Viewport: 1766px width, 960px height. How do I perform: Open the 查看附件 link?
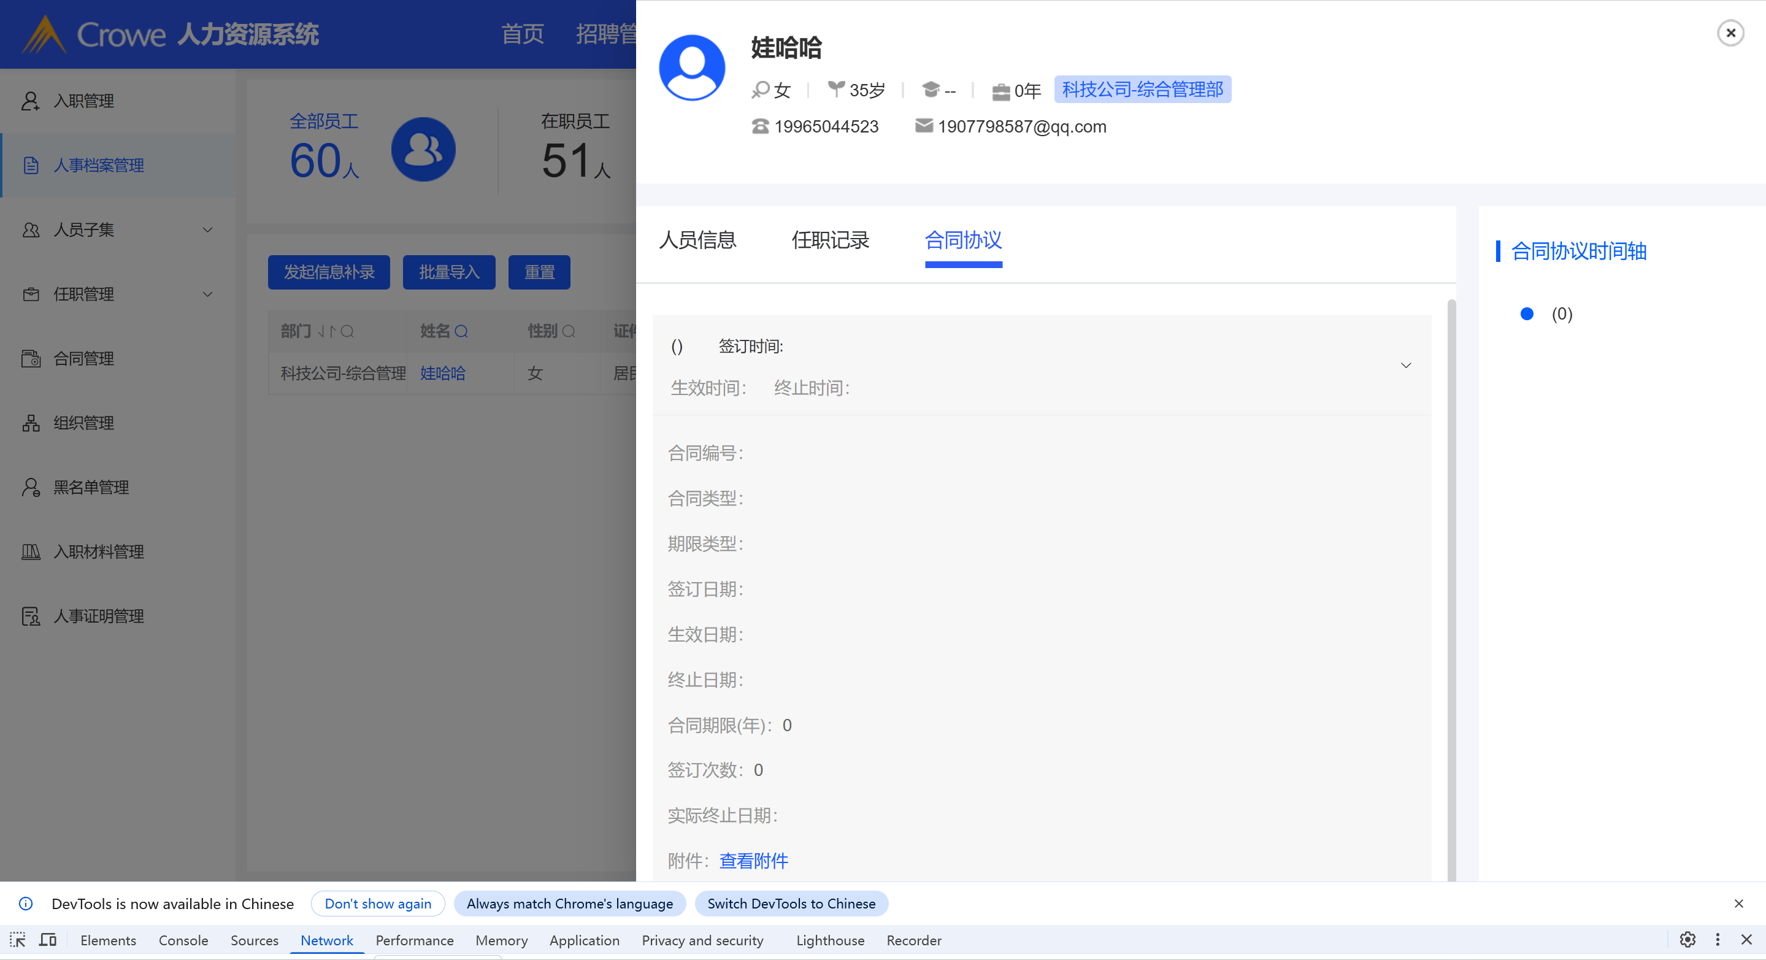[753, 861]
